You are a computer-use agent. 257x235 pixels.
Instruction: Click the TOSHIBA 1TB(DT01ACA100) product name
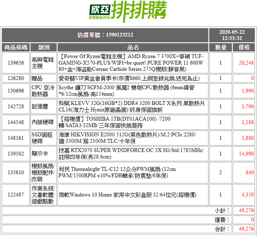point(115,122)
